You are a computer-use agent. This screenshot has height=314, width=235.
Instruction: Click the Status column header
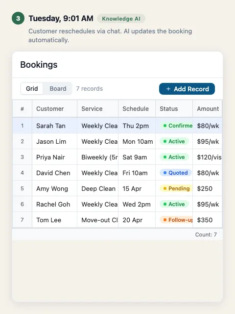coord(174,108)
